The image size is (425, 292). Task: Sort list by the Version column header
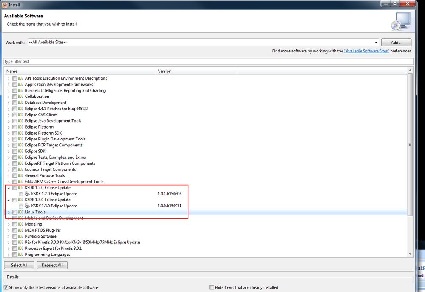tap(197, 71)
